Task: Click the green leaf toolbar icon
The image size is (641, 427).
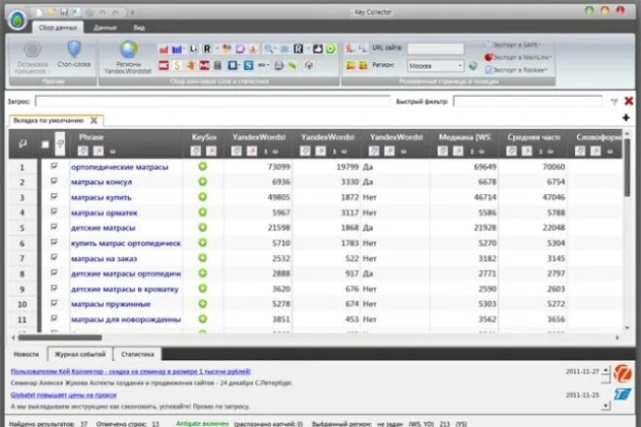Action: pos(292,65)
